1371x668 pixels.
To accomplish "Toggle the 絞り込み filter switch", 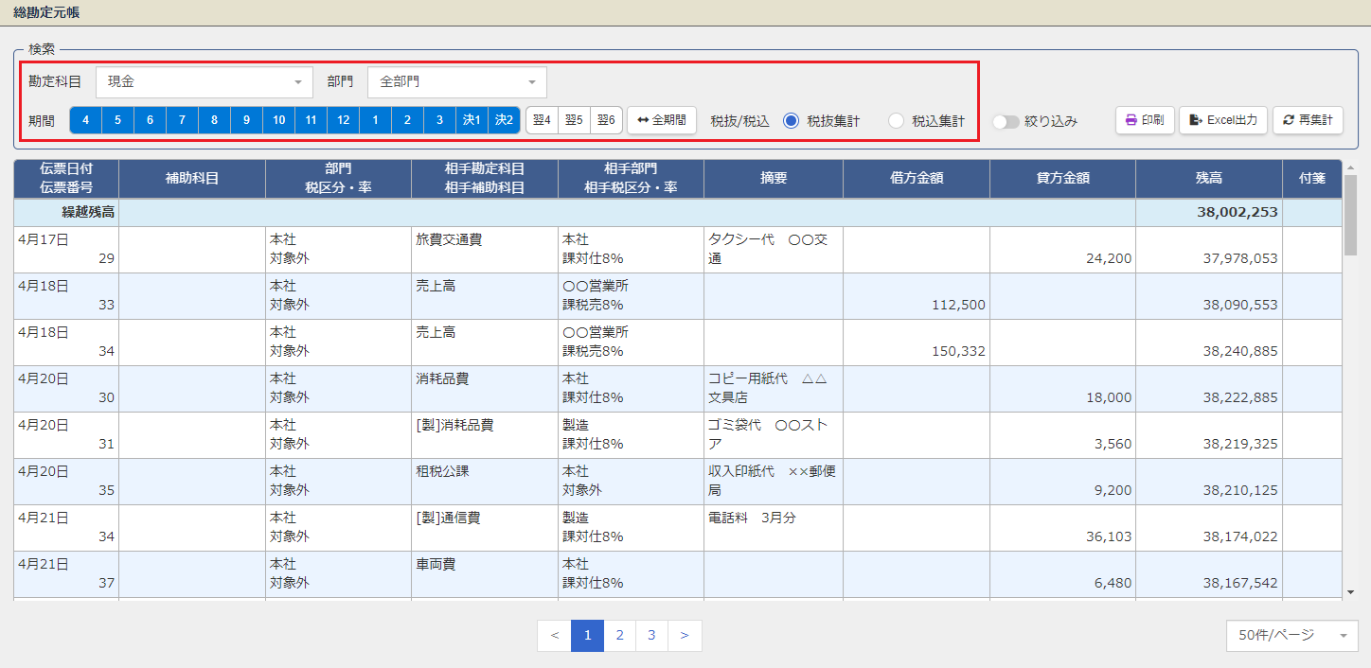I will tap(1006, 121).
